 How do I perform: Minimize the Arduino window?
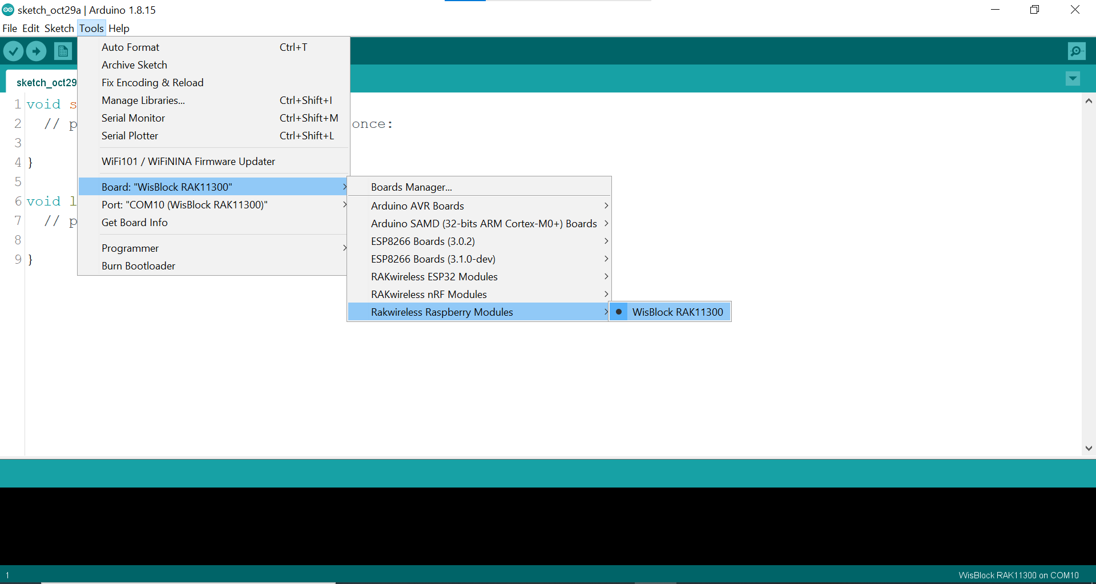click(x=996, y=10)
